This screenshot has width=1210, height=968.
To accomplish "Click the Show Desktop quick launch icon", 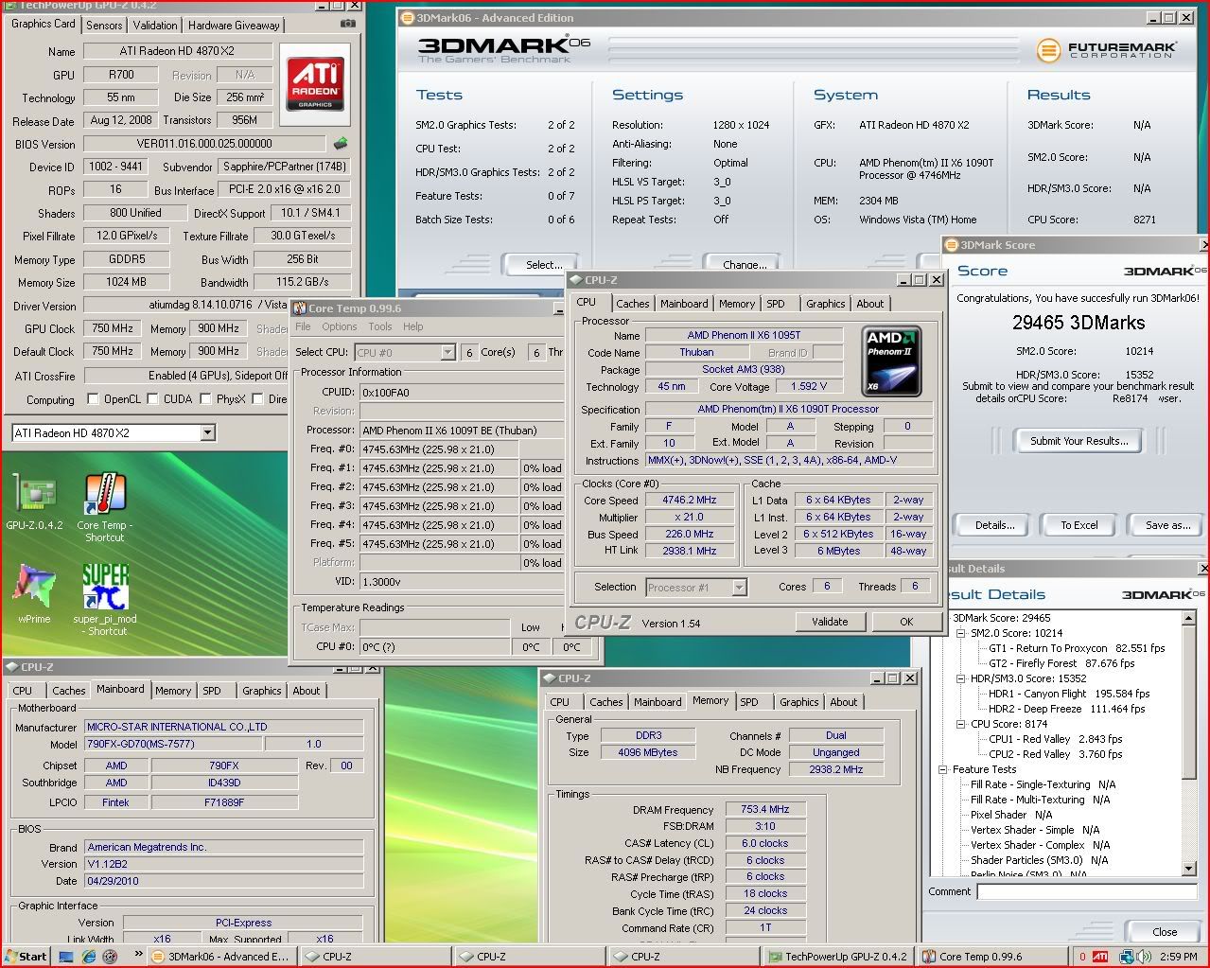I will (66, 957).
